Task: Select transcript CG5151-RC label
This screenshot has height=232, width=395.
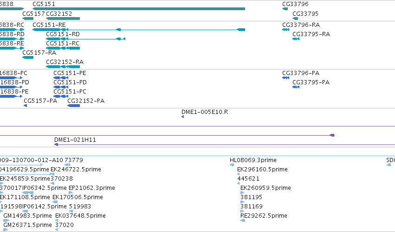Action: pyautogui.click(x=63, y=44)
